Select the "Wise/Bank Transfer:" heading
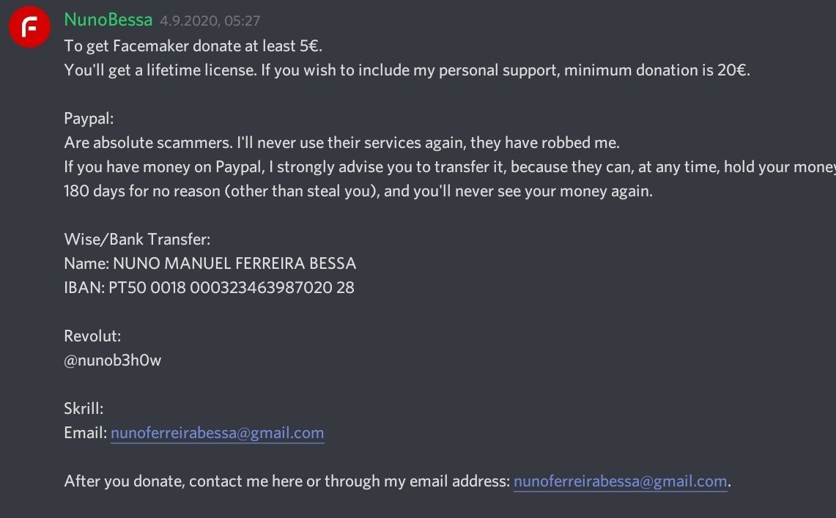 click(137, 239)
